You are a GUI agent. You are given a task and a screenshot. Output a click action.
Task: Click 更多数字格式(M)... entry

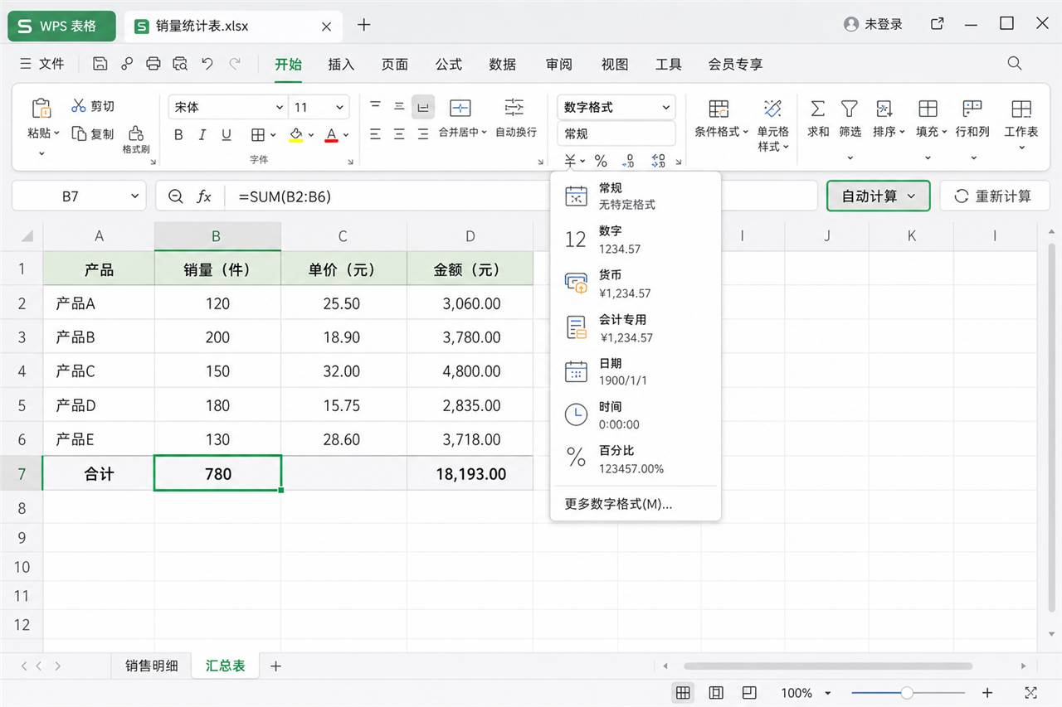click(619, 503)
